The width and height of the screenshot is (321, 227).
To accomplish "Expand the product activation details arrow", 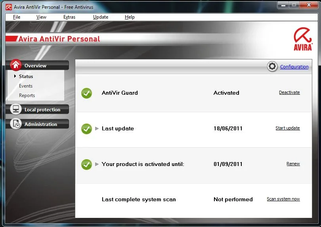I will coord(97,164).
